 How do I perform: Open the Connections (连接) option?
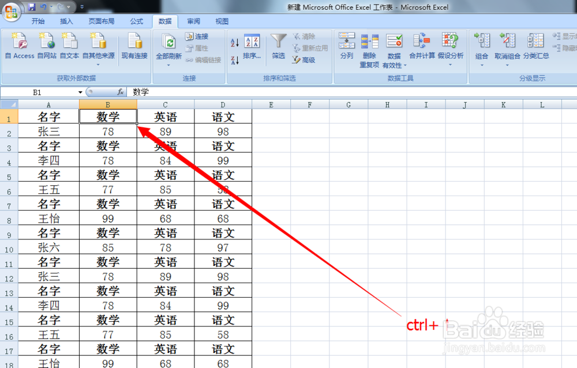[x=197, y=36]
